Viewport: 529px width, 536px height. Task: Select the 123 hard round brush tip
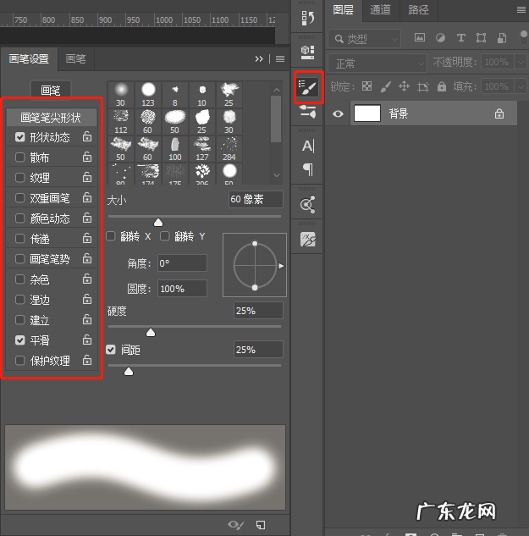pyautogui.click(x=148, y=94)
